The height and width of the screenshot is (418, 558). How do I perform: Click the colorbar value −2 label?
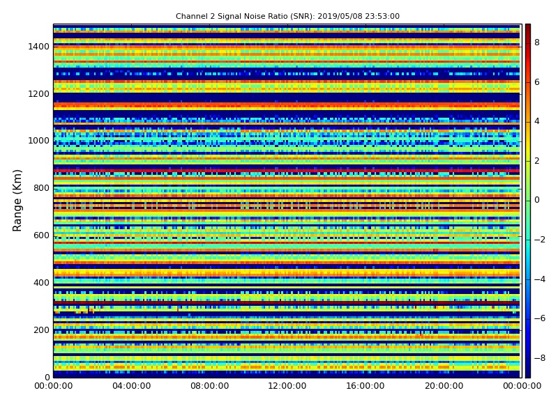[540, 240]
